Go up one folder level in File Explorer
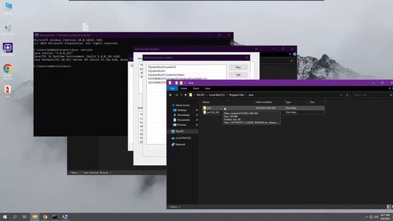This screenshot has height=221, width=393. pos(185,95)
